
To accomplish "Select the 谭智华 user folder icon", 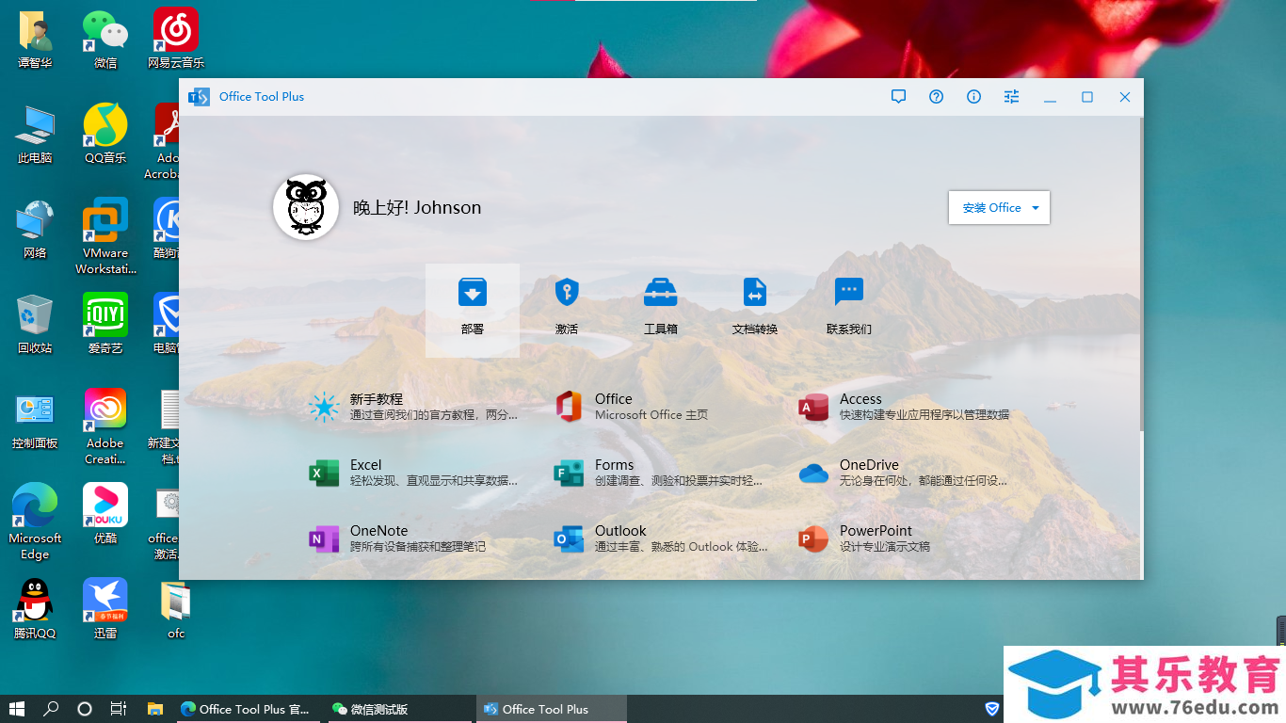I will pyautogui.click(x=35, y=40).
